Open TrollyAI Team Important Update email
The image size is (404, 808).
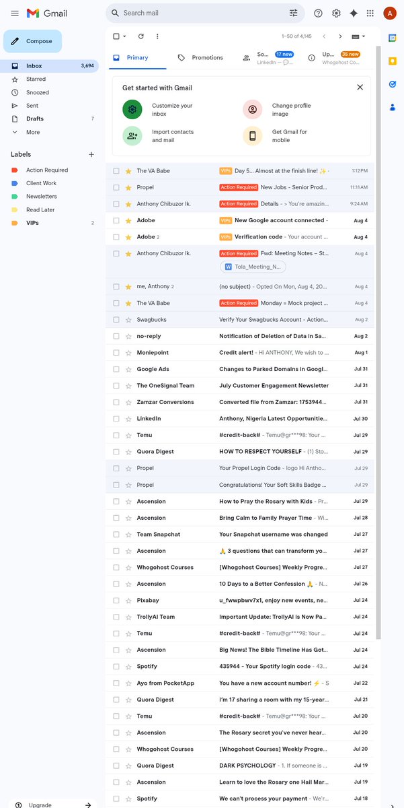(239, 617)
